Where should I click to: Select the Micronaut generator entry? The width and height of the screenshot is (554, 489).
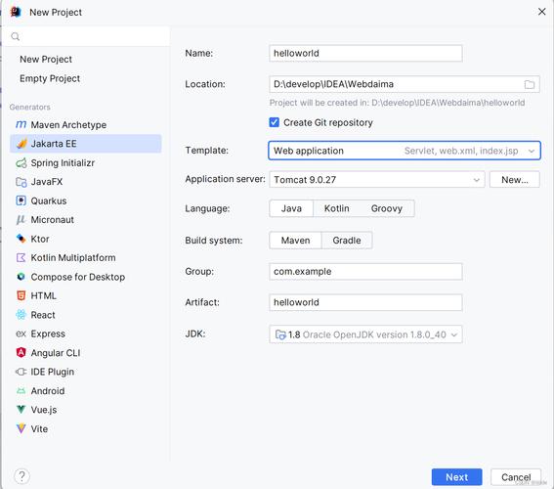coord(86,220)
